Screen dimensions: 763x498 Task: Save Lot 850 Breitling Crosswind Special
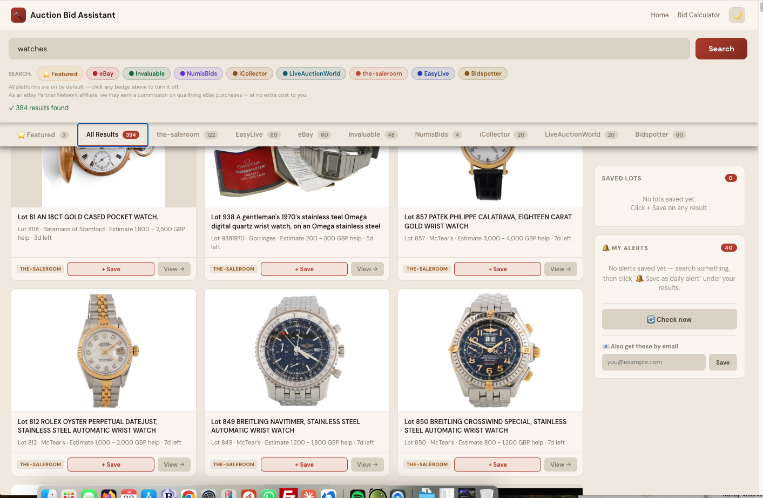(497, 465)
